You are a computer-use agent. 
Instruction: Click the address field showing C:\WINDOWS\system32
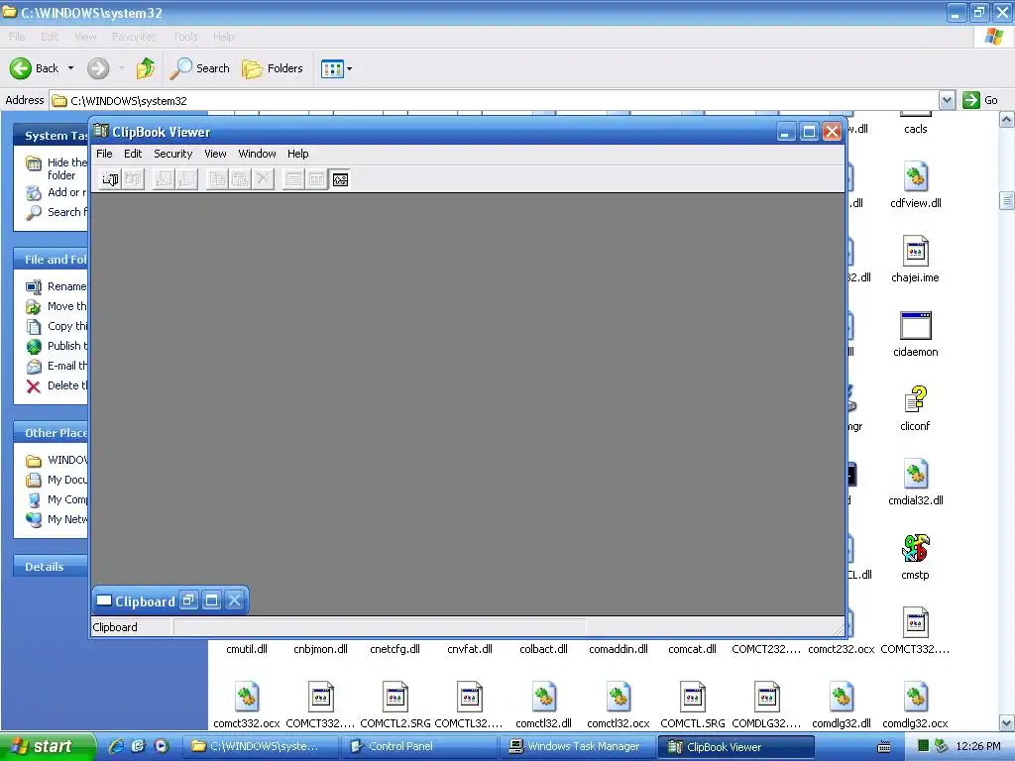click(x=495, y=101)
